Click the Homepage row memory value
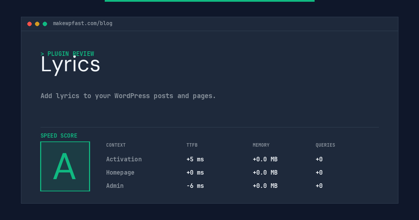Viewport: 419px width, 220px height. 265,173
